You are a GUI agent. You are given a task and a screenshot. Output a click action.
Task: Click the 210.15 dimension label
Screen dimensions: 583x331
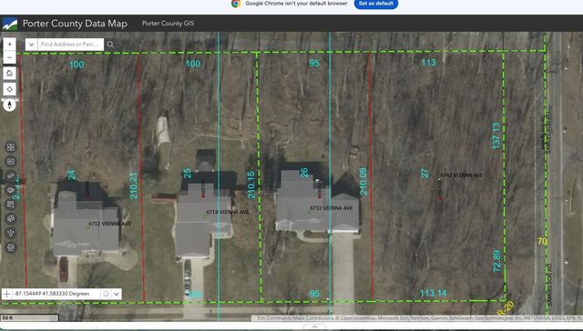coord(251,185)
